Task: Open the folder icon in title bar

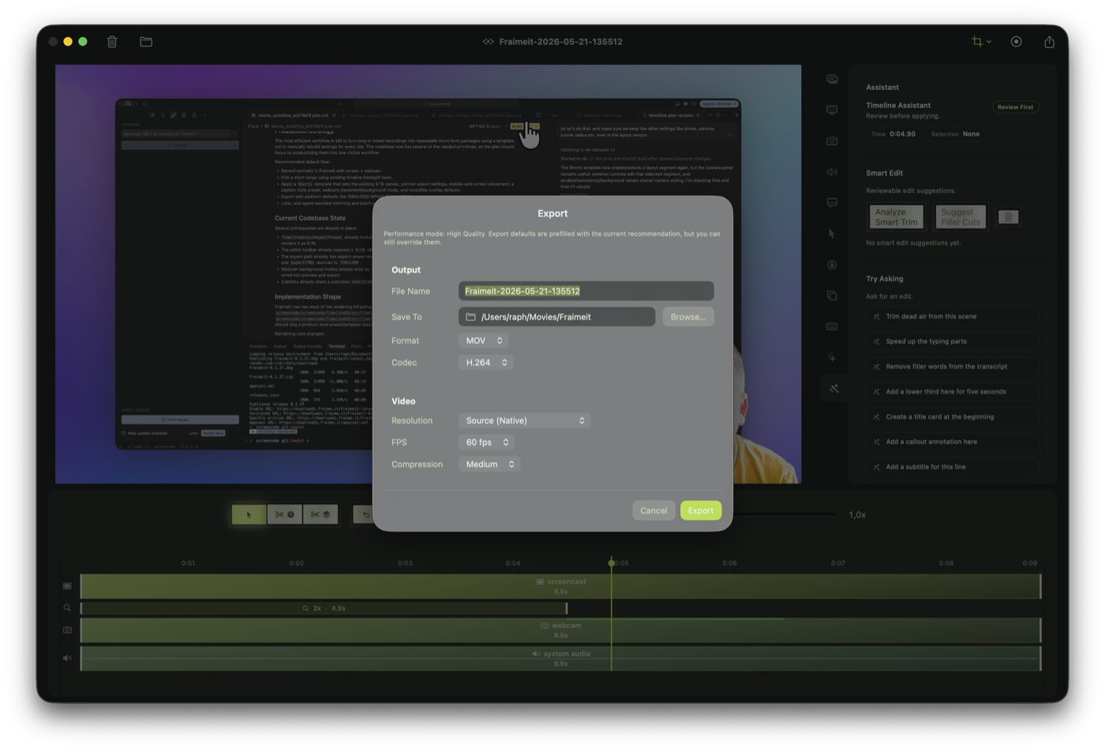Action: click(146, 42)
